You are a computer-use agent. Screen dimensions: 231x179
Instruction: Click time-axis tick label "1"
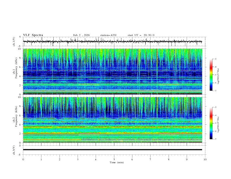41,159
